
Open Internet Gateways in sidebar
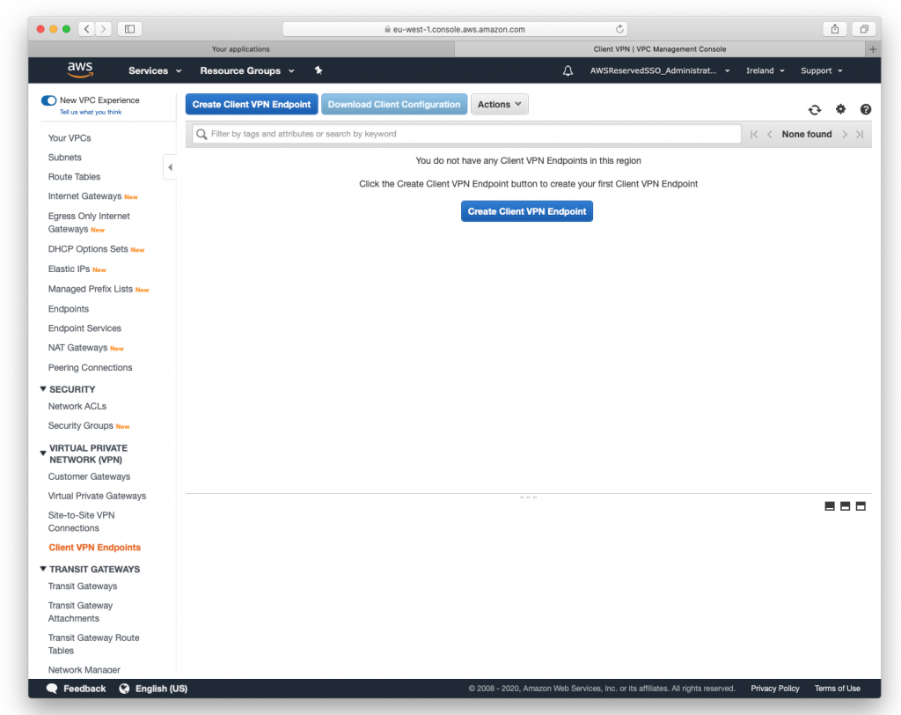pos(85,196)
